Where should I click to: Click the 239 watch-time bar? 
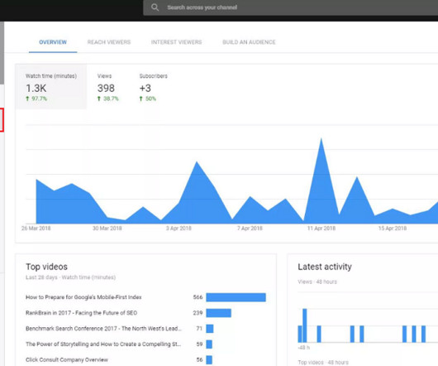[219, 313]
